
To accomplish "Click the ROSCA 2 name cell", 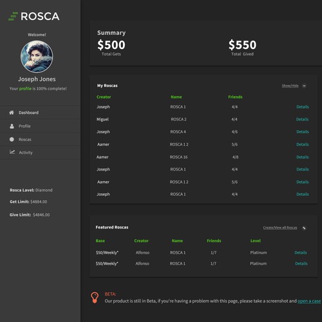I will 178,119.
